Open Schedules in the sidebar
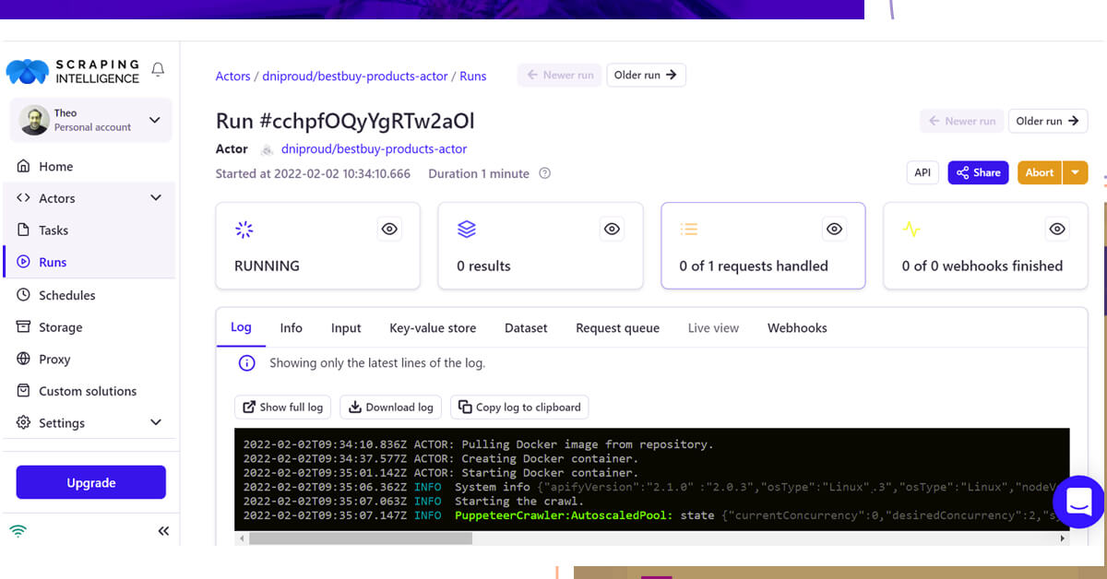Screen dimensions: 1107x579 tap(66, 295)
